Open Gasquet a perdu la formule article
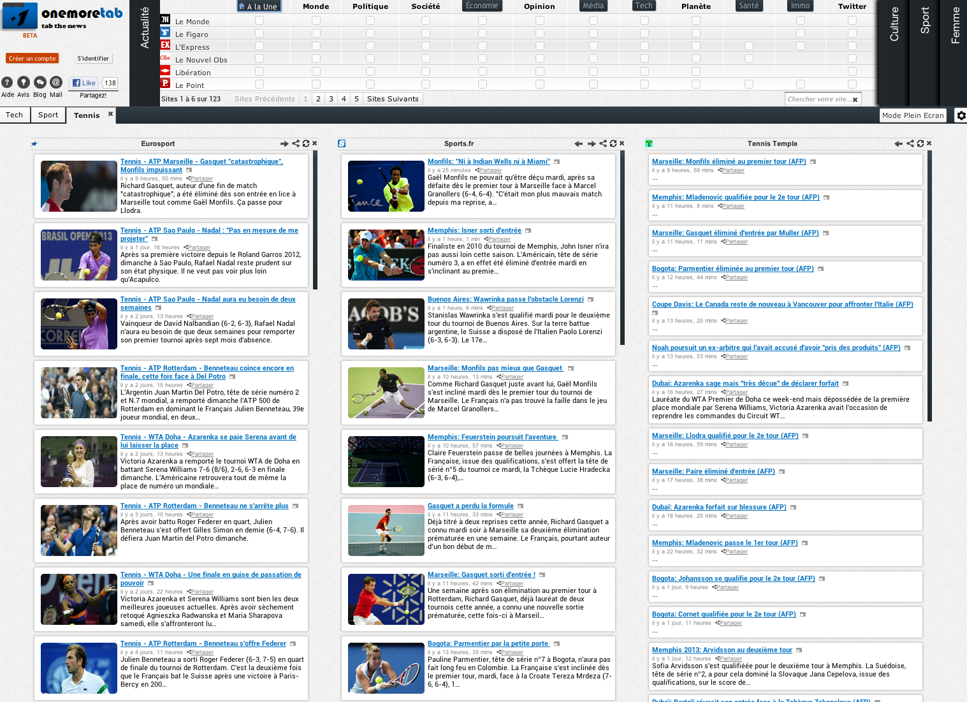Viewport: 967px width, 702px height. pos(470,506)
